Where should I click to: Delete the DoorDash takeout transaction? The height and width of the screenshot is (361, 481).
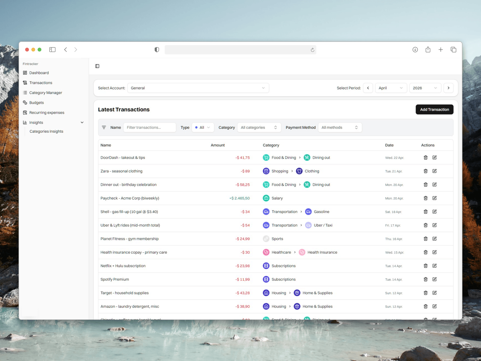click(425, 157)
